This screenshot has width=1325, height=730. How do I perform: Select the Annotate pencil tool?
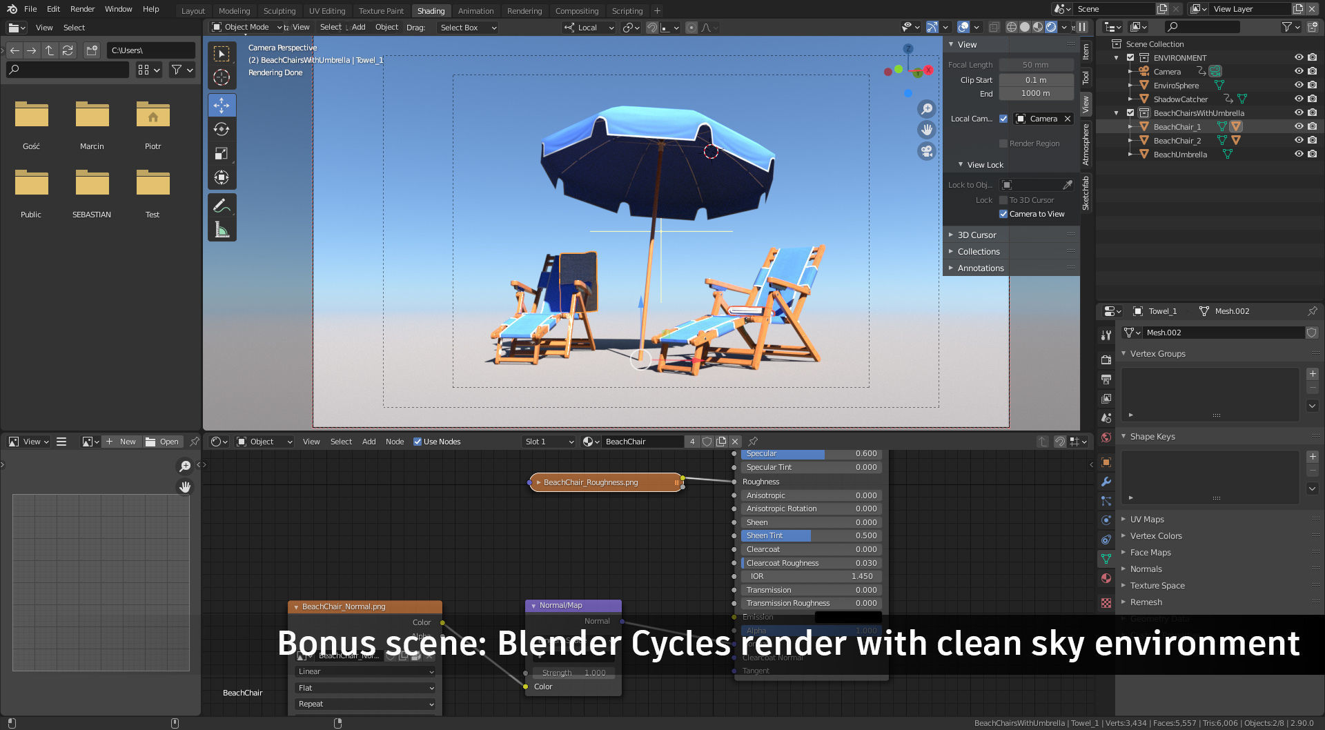222,206
